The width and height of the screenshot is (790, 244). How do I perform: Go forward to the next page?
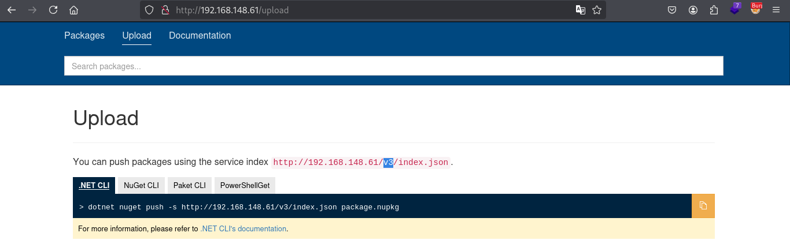click(32, 10)
